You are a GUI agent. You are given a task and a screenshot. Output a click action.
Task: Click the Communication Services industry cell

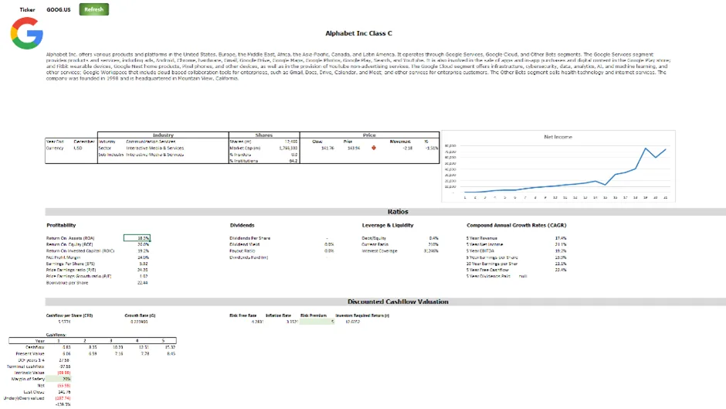(x=151, y=141)
